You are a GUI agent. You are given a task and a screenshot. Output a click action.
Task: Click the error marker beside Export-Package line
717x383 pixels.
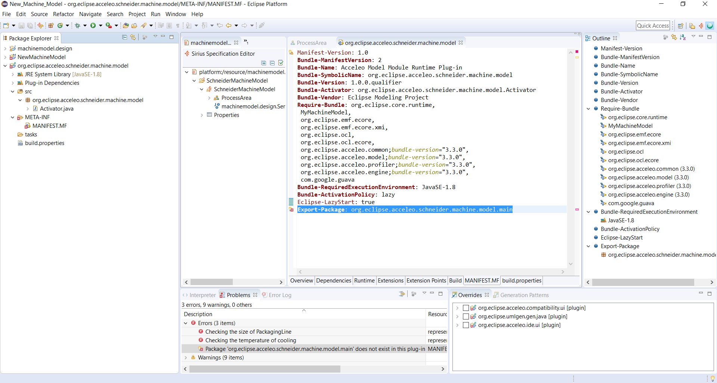click(x=291, y=210)
